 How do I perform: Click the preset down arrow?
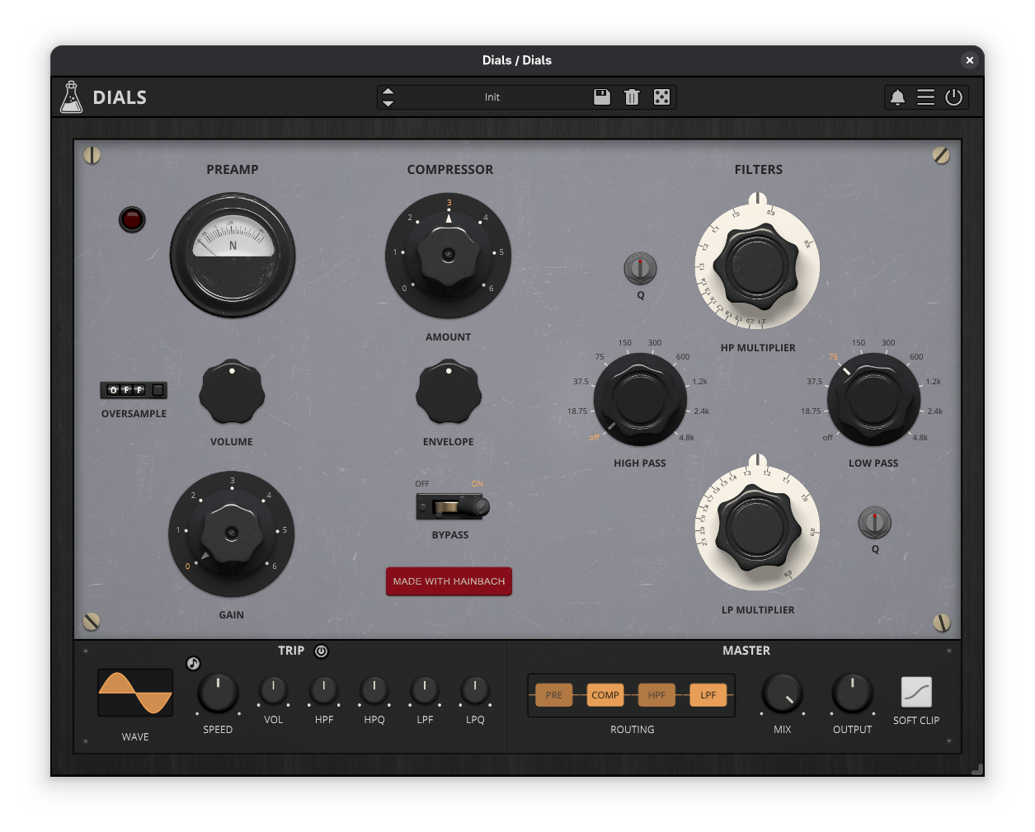[x=388, y=104]
